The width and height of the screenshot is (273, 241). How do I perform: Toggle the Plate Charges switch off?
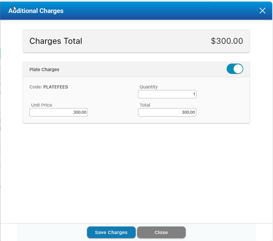click(235, 69)
